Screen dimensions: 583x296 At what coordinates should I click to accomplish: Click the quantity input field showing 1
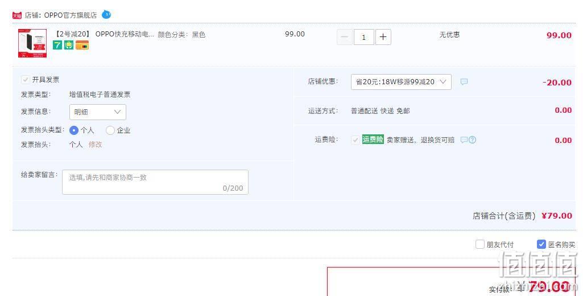click(x=363, y=37)
